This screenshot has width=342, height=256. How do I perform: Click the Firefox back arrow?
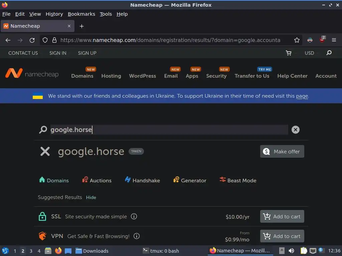pos(8,40)
